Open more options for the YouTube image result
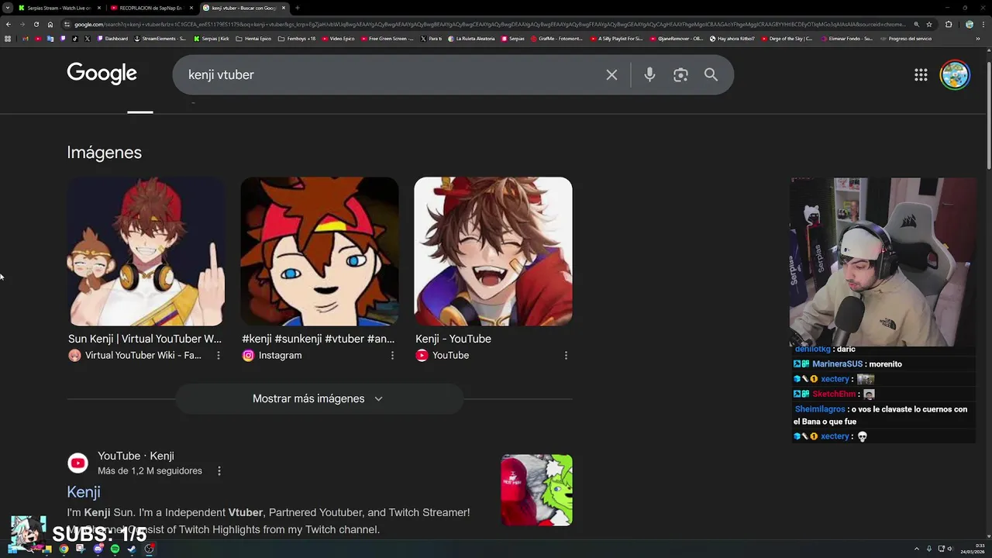 tap(566, 356)
